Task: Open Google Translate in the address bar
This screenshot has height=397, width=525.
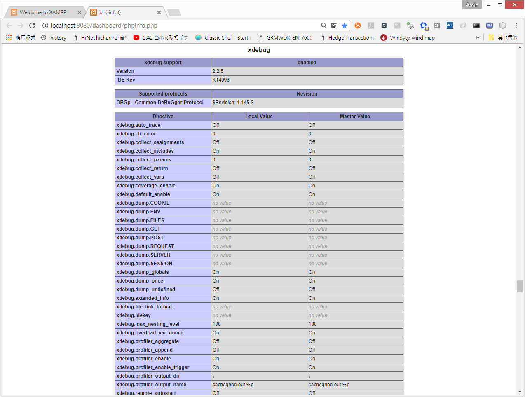Action: pos(334,26)
